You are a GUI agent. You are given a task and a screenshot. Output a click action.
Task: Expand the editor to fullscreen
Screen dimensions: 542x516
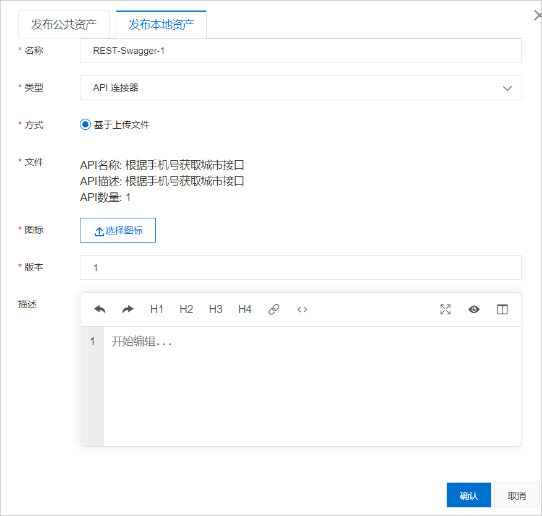coord(445,309)
